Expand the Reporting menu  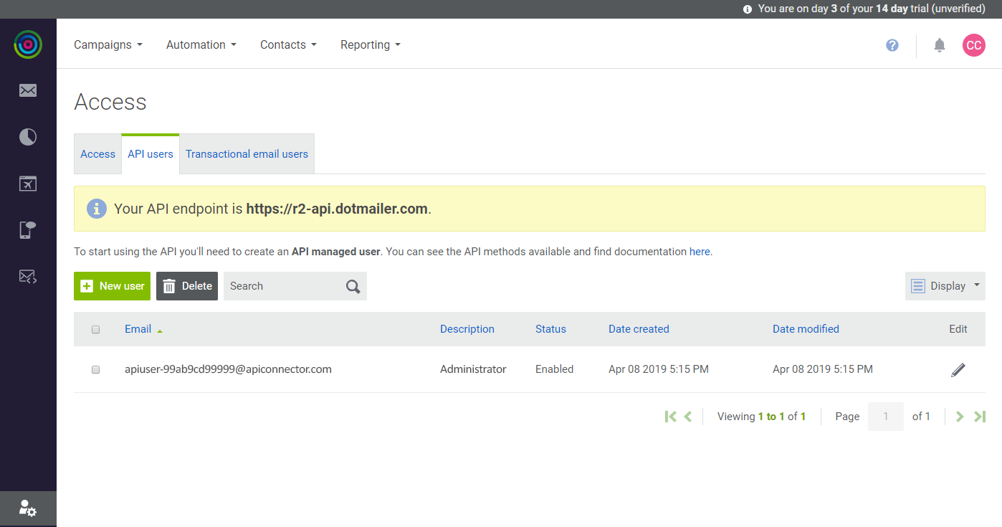click(x=371, y=44)
